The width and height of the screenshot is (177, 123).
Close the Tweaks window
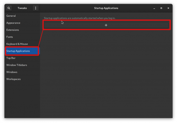168,8
